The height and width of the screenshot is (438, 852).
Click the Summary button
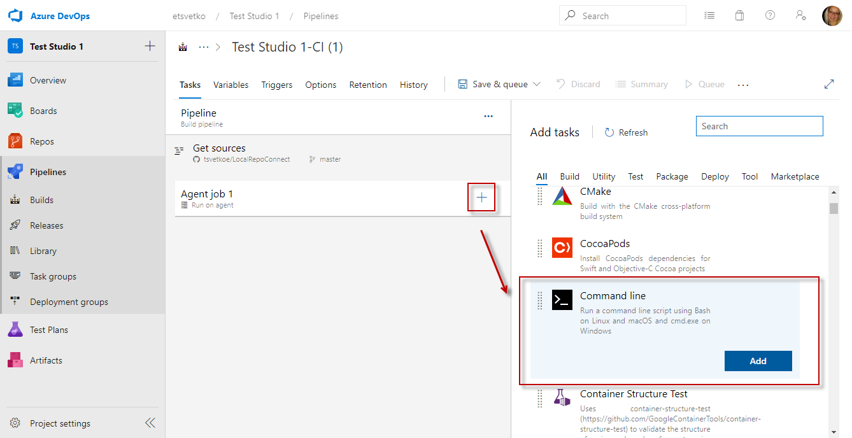pos(642,84)
